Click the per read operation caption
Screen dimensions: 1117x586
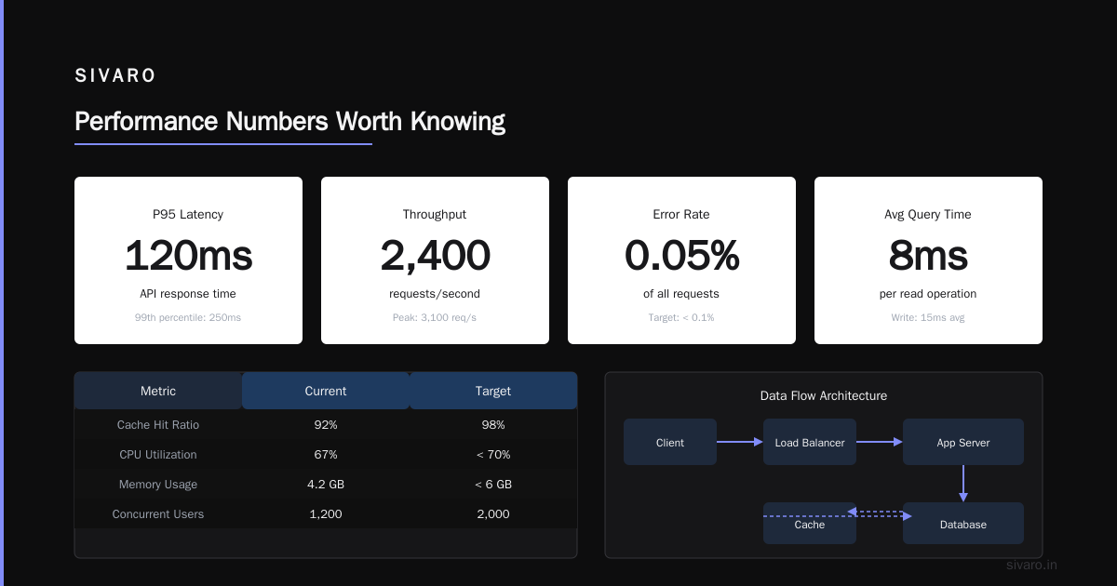(x=928, y=294)
